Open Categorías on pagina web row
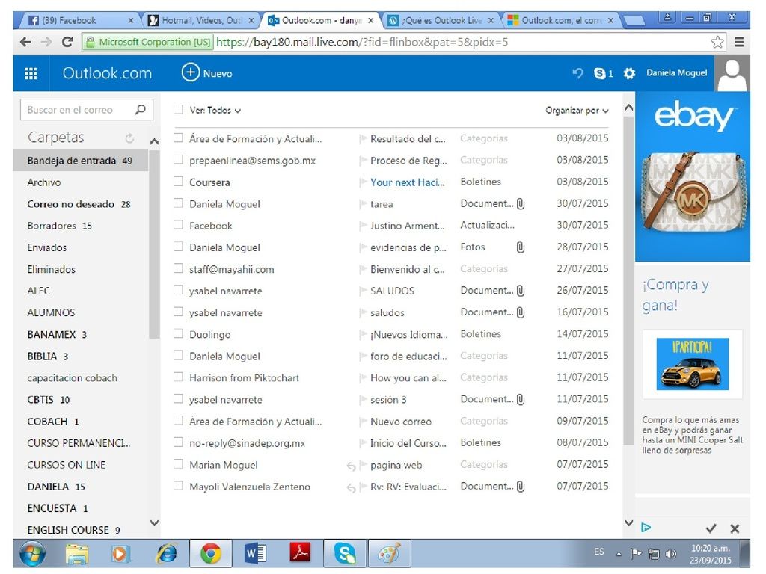766x574 pixels. [484, 465]
